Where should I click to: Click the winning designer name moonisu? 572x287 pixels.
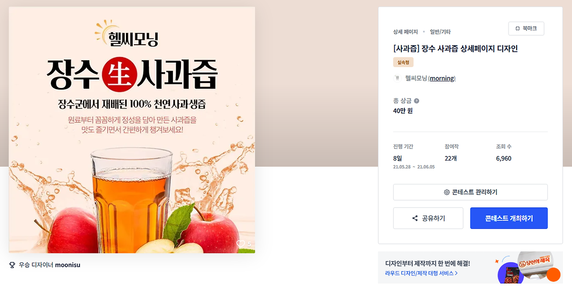67,265
